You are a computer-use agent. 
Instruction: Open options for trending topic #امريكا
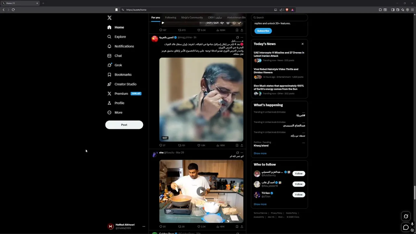304,112
